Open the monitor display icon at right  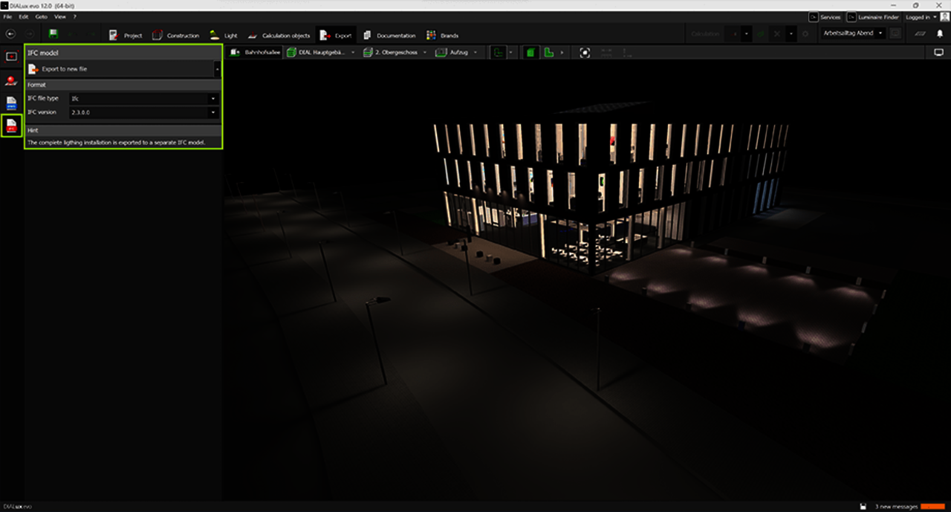tap(938, 53)
